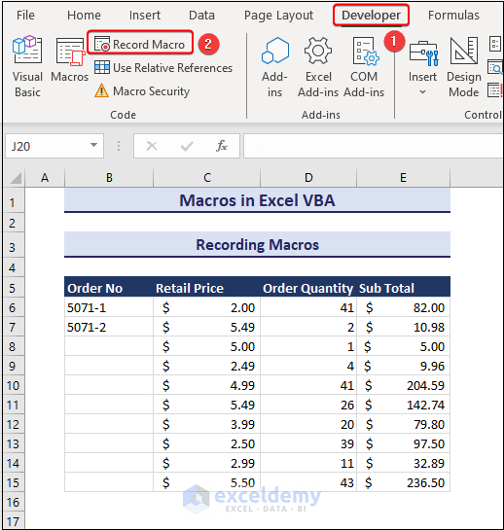Switch to the Home tab
The height and width of the screenshot is (530, 504).
(84, 16)
